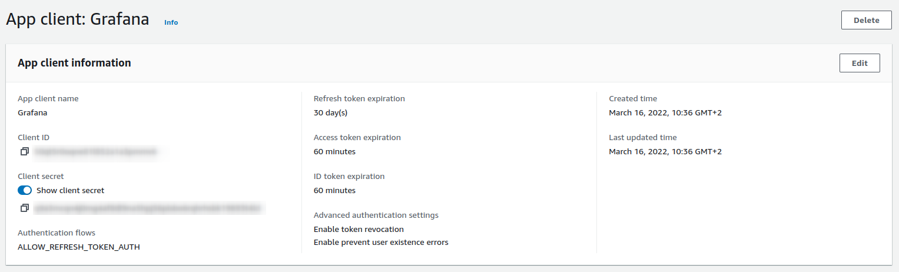Select the 60 minutes access token value
899x272 pixels.
click(334, 151)
